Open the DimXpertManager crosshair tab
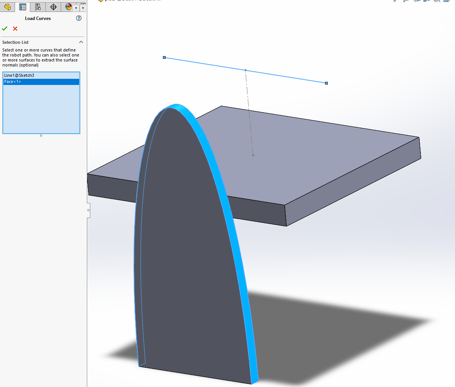455x387 pixels. tap(53, 7)
